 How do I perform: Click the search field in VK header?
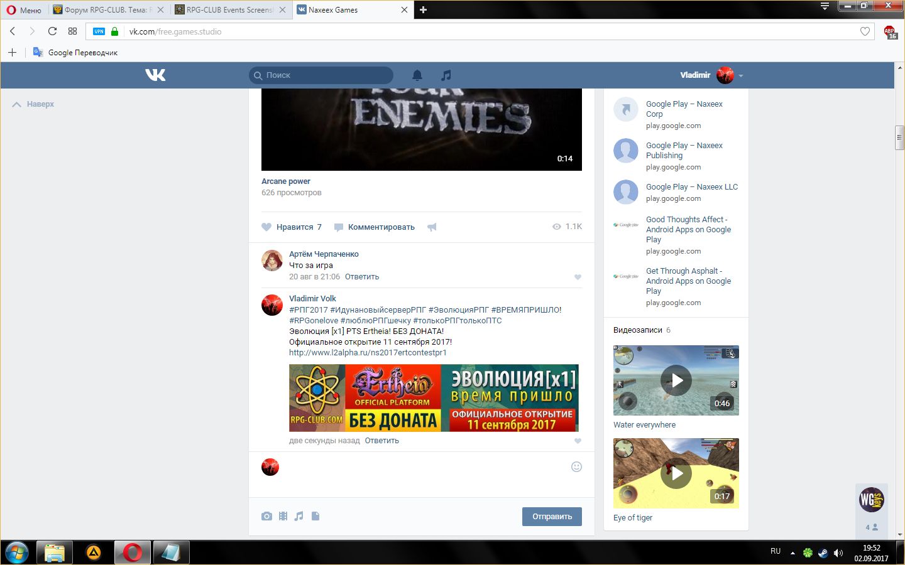point(321,75)
